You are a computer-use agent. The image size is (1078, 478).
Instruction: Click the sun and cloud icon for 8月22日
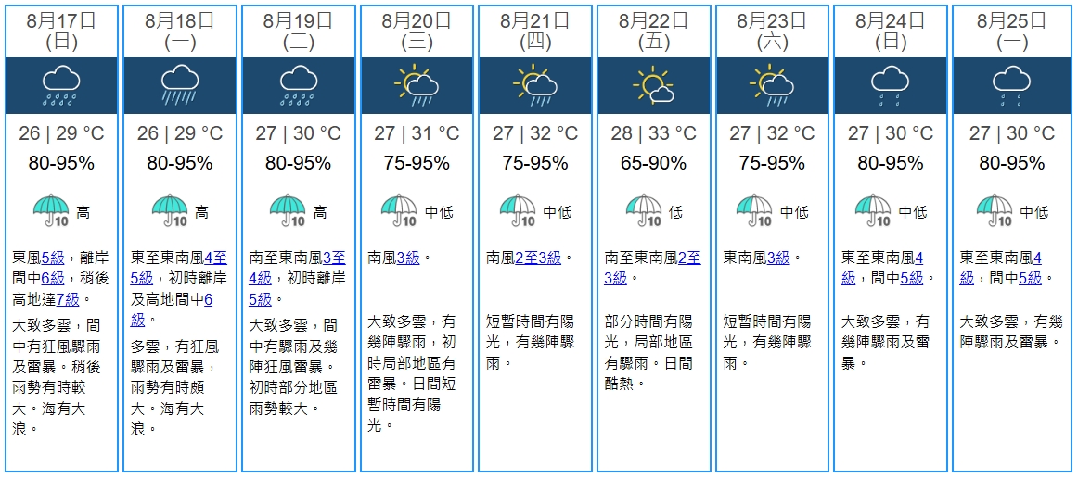pyautogui.click(x=654, y=84)
